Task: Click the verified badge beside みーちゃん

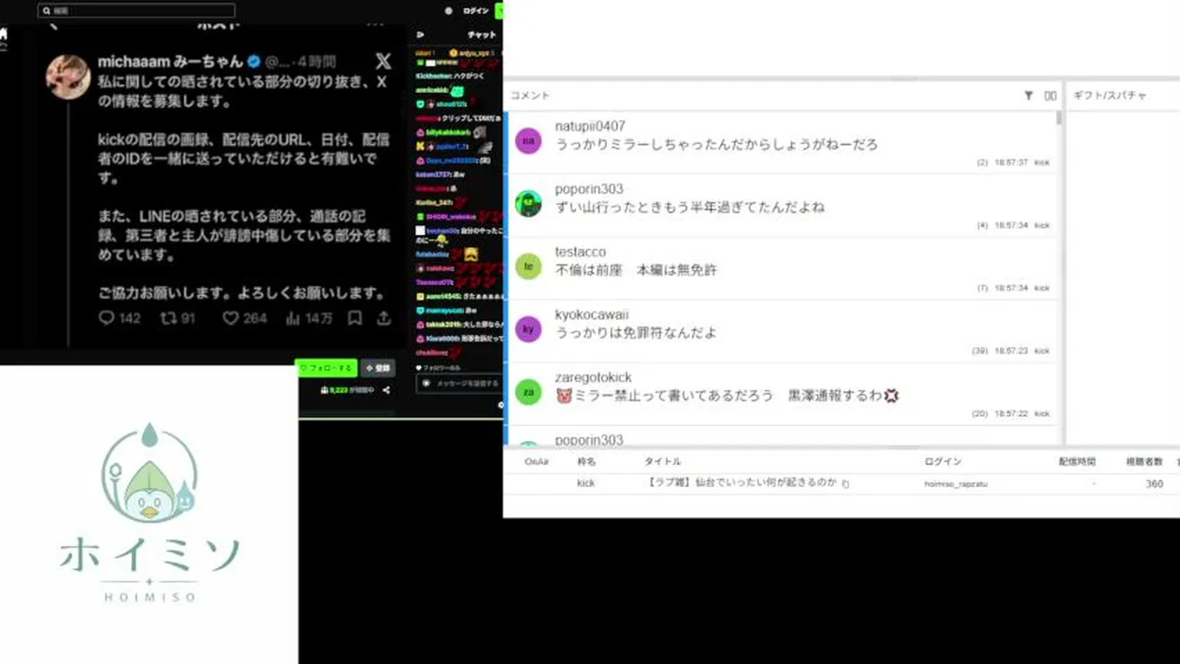Action: tap(254, 62)
